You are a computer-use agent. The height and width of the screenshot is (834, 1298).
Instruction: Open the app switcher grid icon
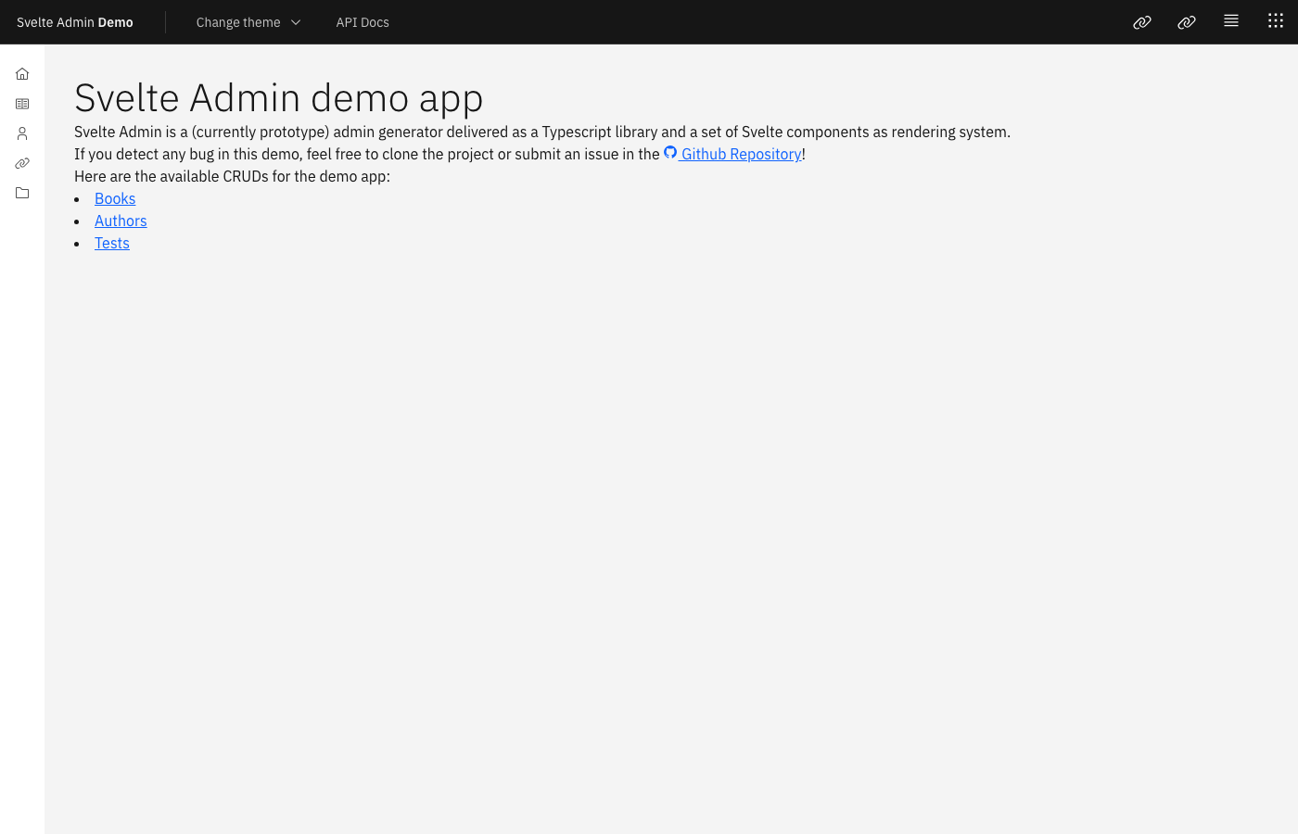tap(1275, 19)
